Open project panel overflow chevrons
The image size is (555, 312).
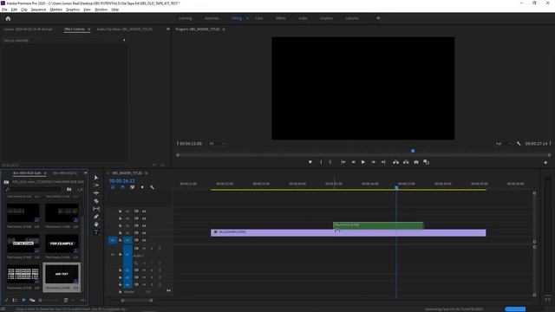point(85,173)
